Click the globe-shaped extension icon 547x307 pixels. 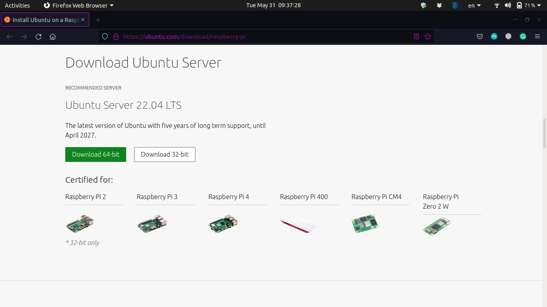coord(508,36)
